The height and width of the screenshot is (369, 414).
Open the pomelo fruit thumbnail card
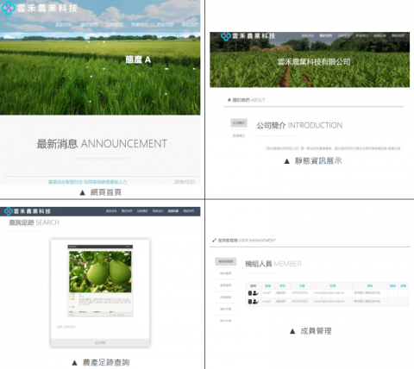click(x=100, y=280)
